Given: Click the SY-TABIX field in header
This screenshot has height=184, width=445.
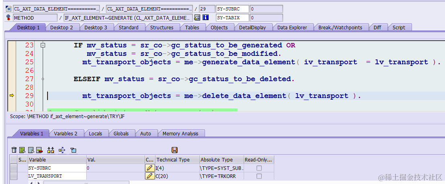Looking at the screenshot, I should point(232,18).
